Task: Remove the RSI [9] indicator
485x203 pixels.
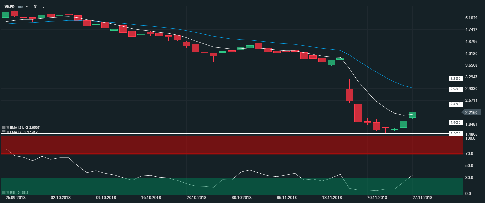Action: pos(8,192)
